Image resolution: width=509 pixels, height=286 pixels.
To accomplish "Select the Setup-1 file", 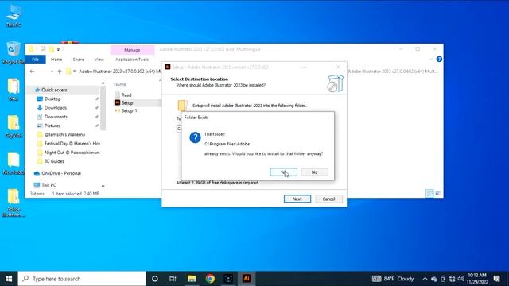I will coord(129,110).
